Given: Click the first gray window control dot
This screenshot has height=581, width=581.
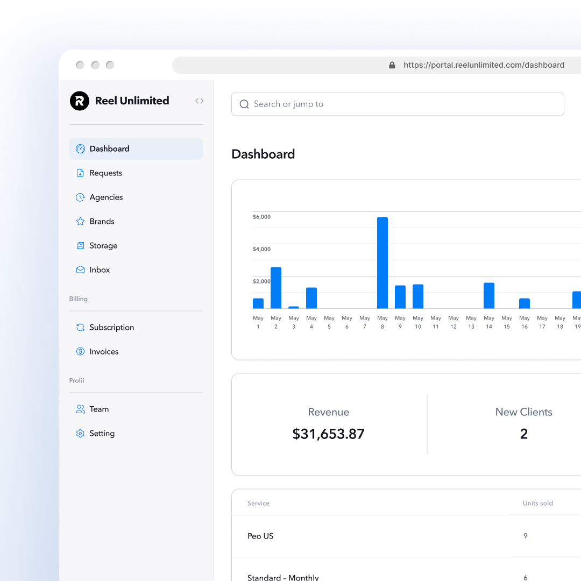Looking at the screenshot, I should pos(80,65).
